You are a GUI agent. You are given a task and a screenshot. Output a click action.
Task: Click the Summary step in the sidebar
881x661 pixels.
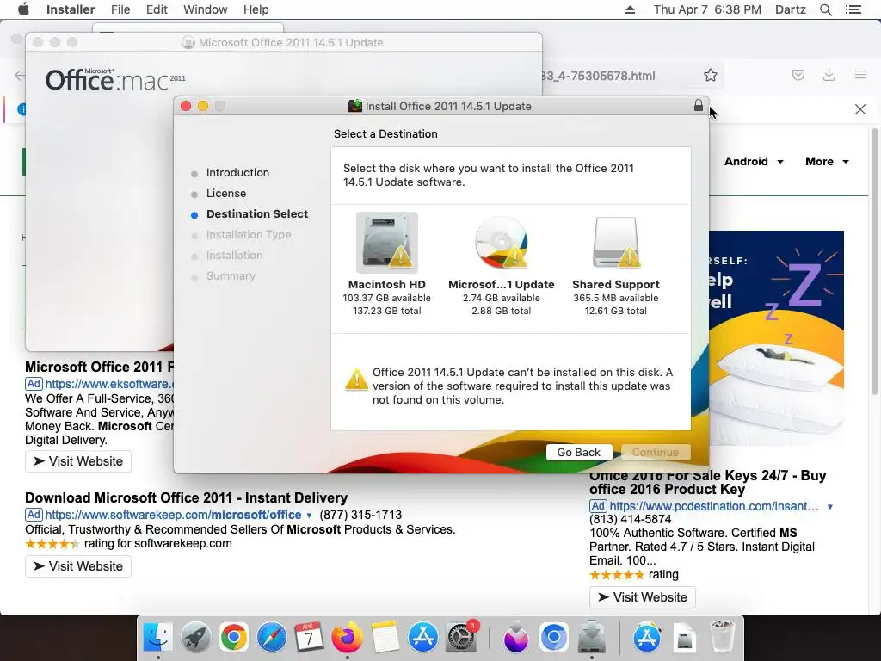(x=231, y=276)
